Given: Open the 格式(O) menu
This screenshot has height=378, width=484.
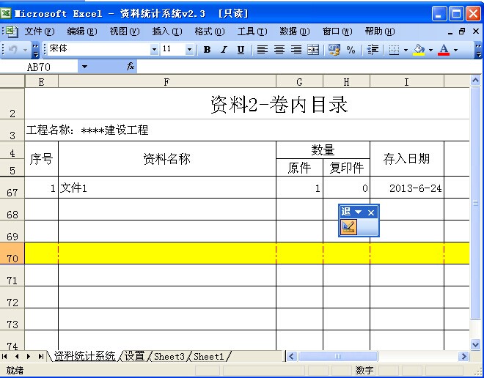Looking at the screenshot, I should click(210, 31).
